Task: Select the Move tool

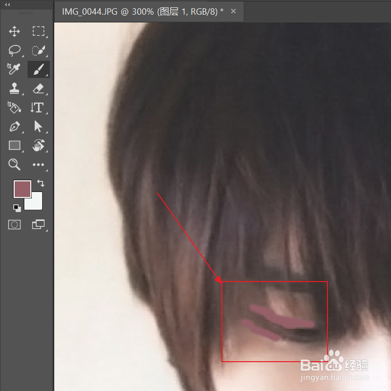Action: [15, 32]
